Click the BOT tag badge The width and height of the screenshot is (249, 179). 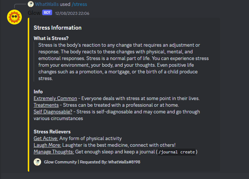(47, 12)
